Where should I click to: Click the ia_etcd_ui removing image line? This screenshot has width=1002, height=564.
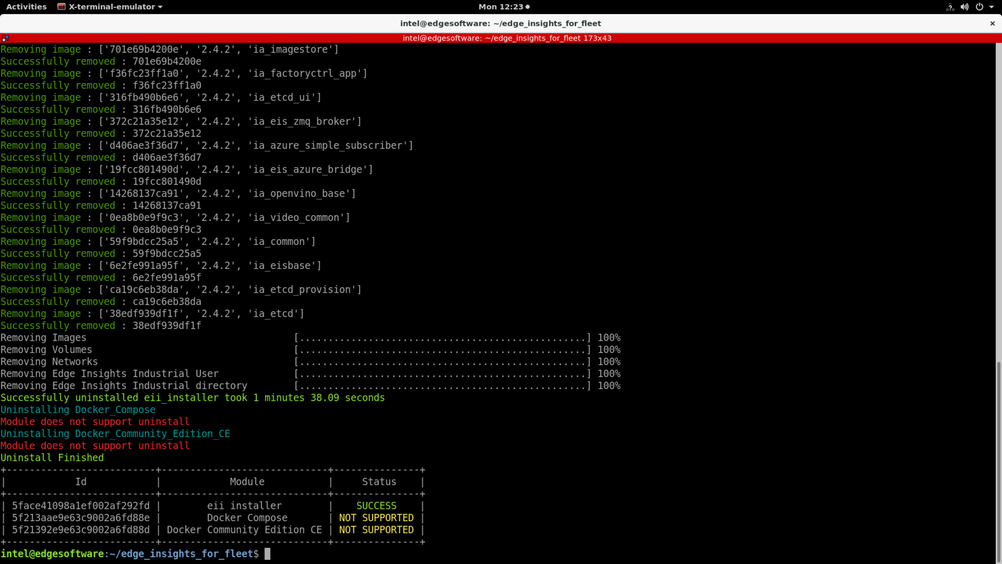point(161,97)
